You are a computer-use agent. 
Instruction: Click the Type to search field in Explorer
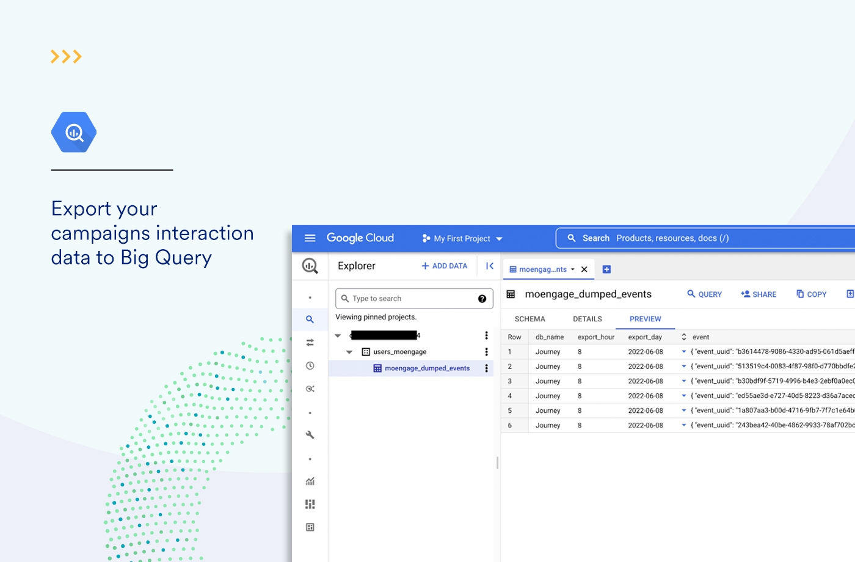[x=406, y=299]
